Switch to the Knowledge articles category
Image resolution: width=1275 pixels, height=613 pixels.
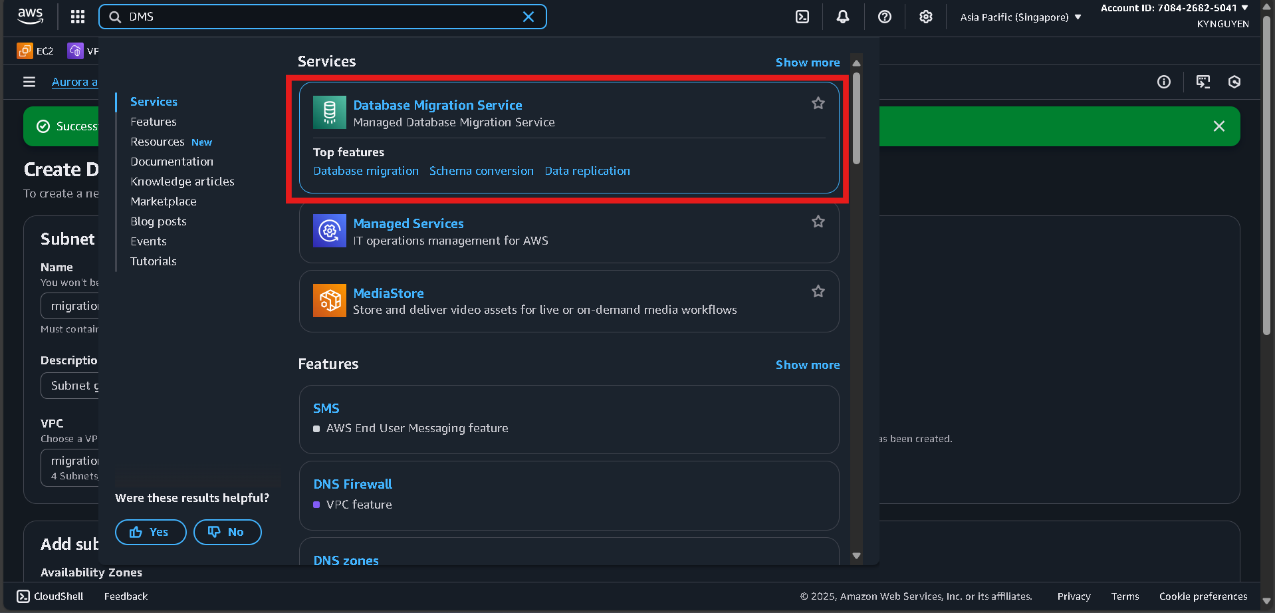click(x=182, y=182)
